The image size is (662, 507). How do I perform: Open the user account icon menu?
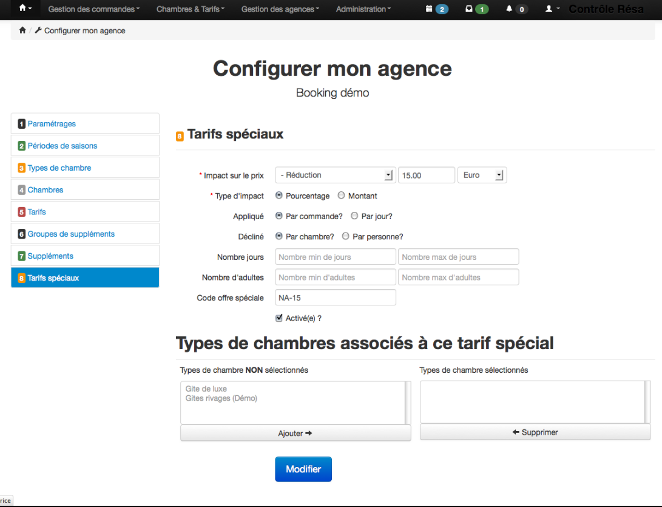click(x=549, y=9)
